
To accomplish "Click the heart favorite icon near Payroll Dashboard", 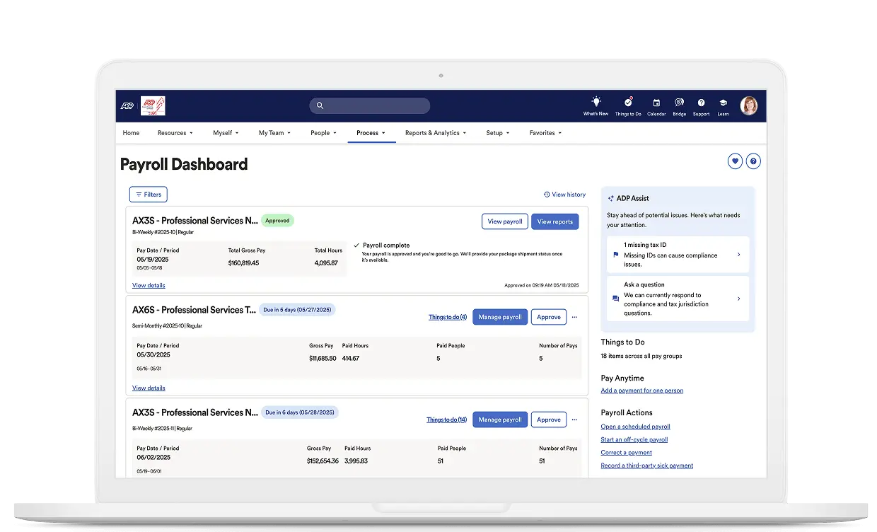I will (x=735, y=161).
